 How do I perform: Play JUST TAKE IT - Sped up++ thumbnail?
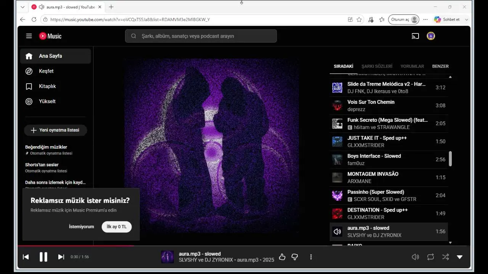(337, 142)
